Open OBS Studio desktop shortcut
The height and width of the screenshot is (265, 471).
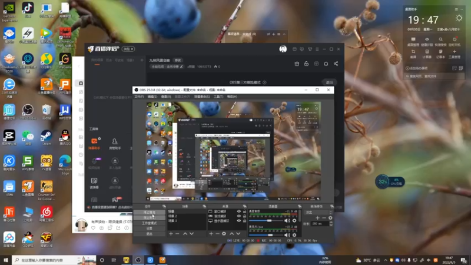tap(28, 112)
